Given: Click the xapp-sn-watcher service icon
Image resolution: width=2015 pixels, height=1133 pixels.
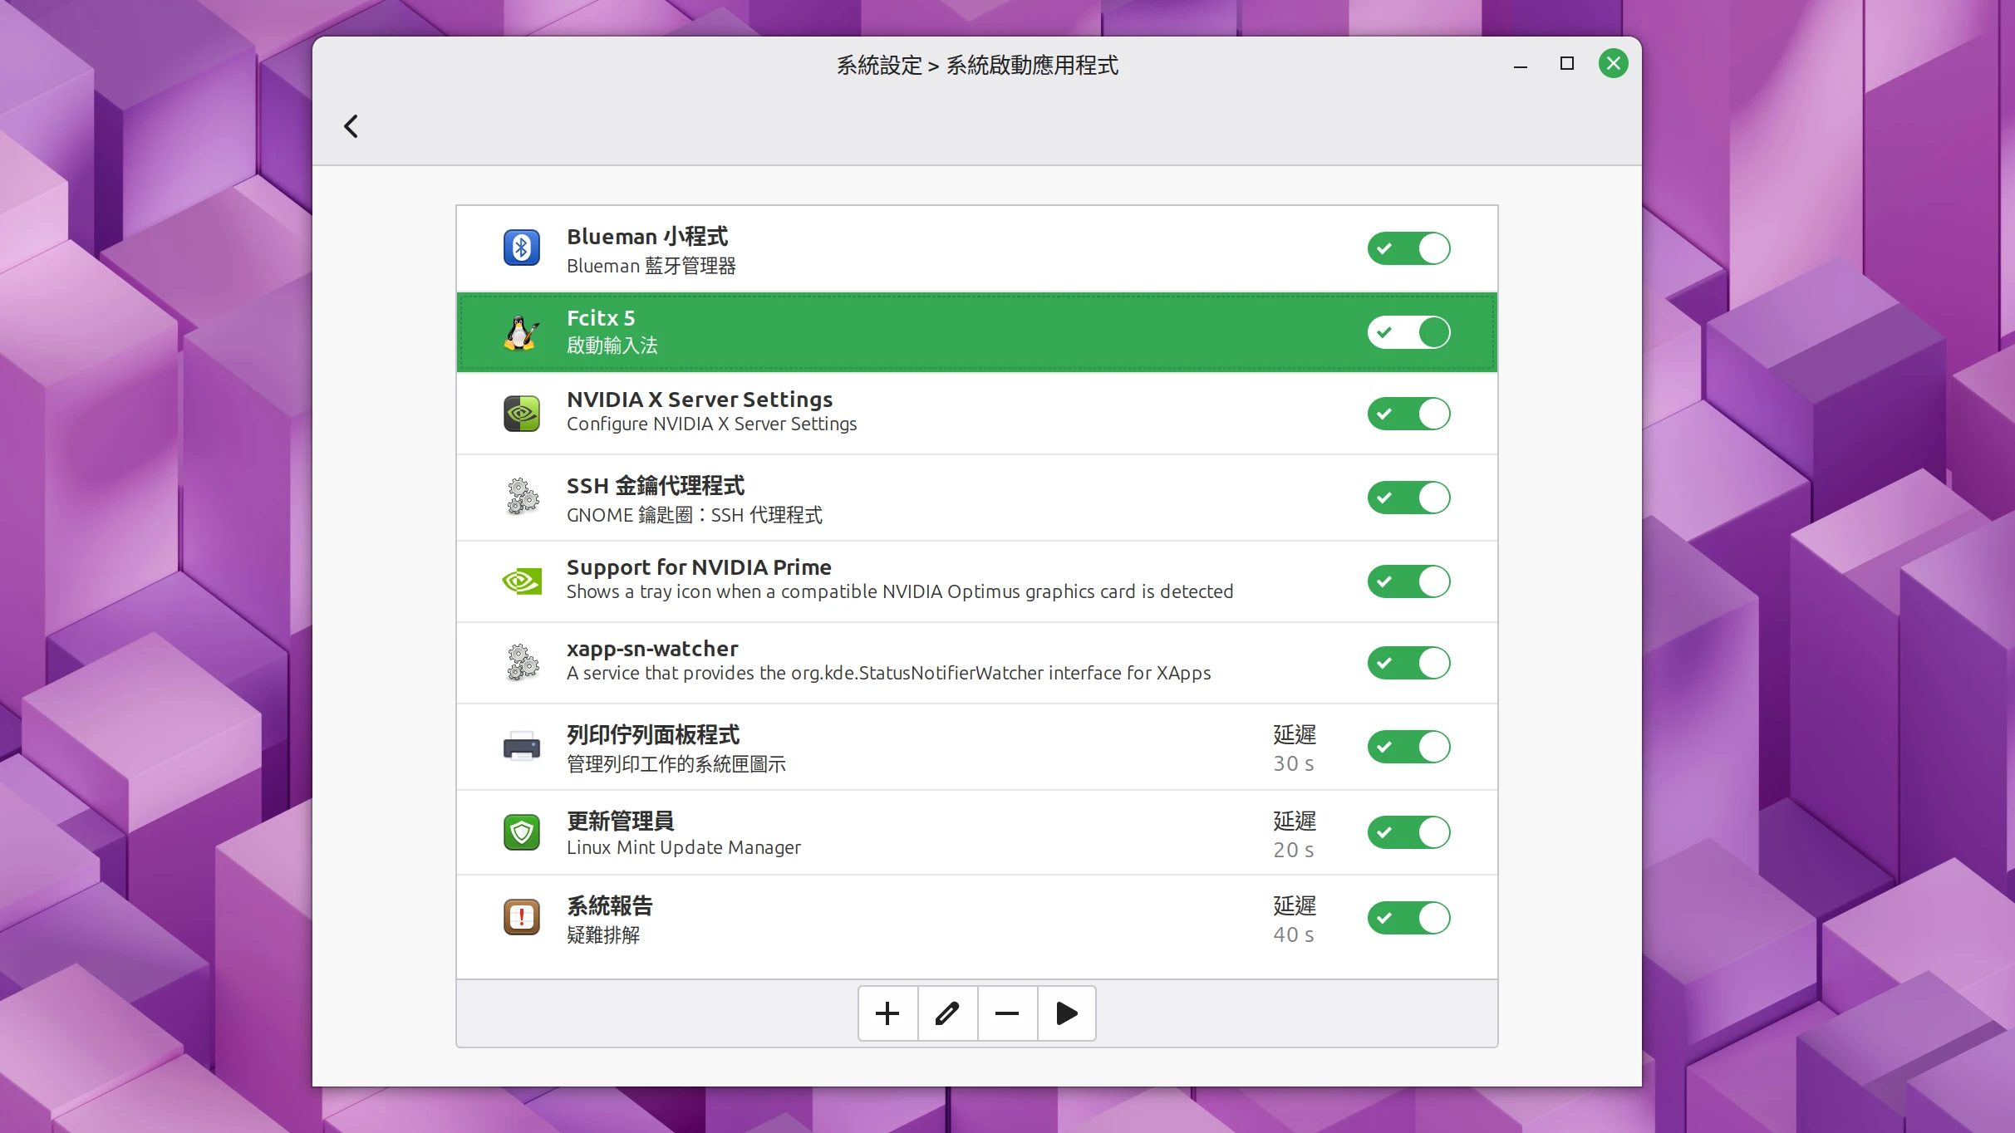Looking at the screenshot, I should coord(521,662).
